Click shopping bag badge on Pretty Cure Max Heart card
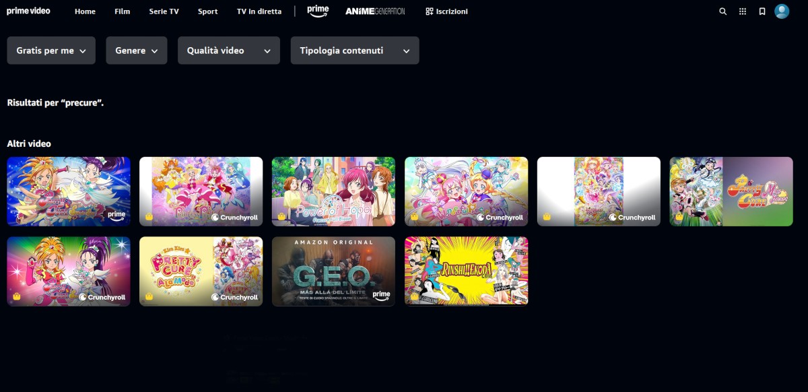The width and height of the screenshot is (808, 392). pyautogui.click(x=679, y=217)
